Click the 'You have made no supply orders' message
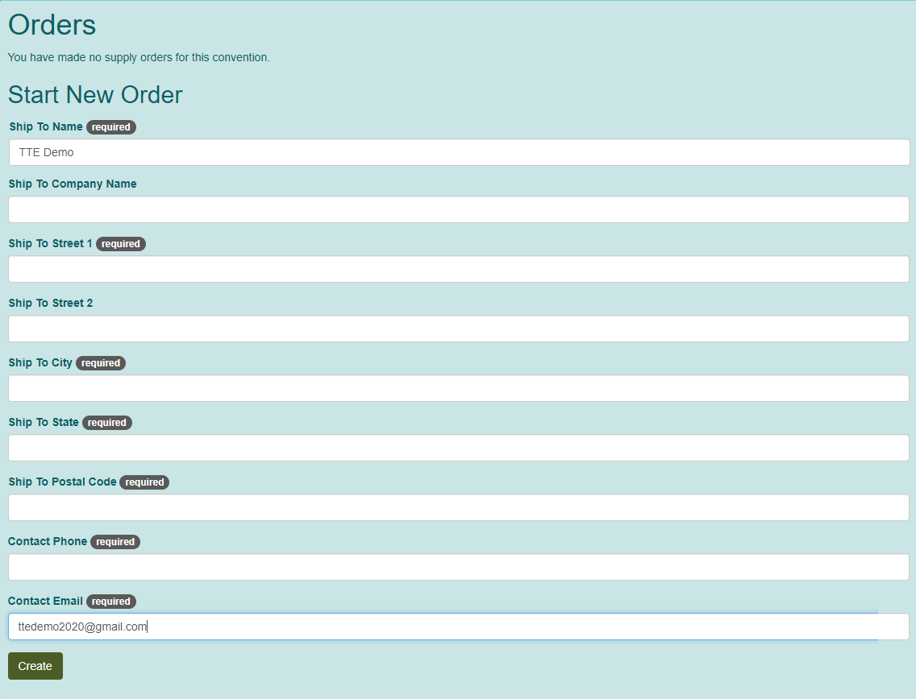Image resolution: width=916 pixels, height=699 pixels. pyautogui.click(x=139, y=57)
